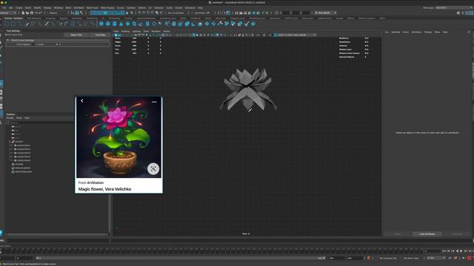474x266 pixels.
Task: Open the three-dots menu on the image card
Action: pos(154,102)
